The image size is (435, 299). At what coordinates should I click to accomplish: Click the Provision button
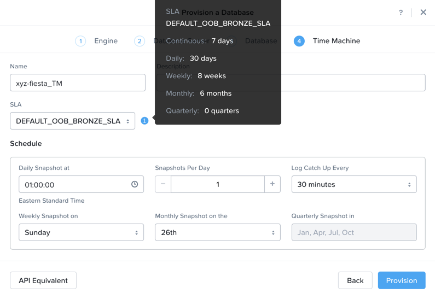tap(402, 280)
